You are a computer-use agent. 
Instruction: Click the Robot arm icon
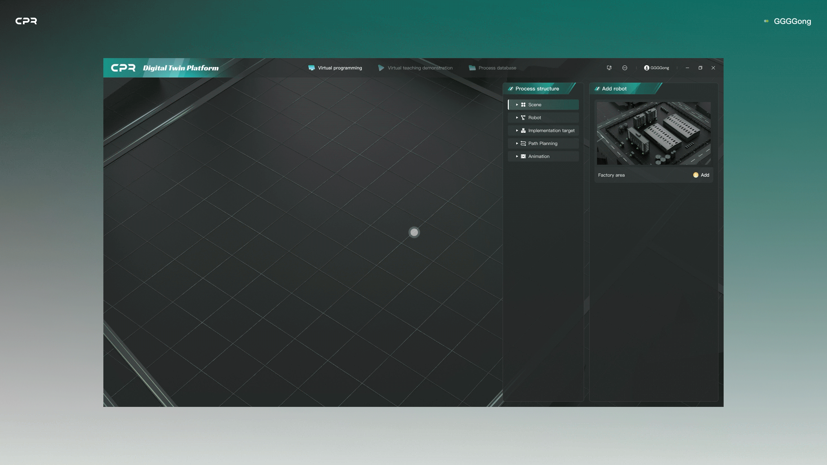click(523, 118)
